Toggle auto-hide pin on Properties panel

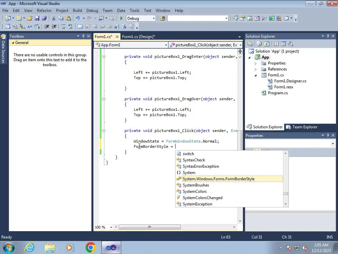click(328, 135)
